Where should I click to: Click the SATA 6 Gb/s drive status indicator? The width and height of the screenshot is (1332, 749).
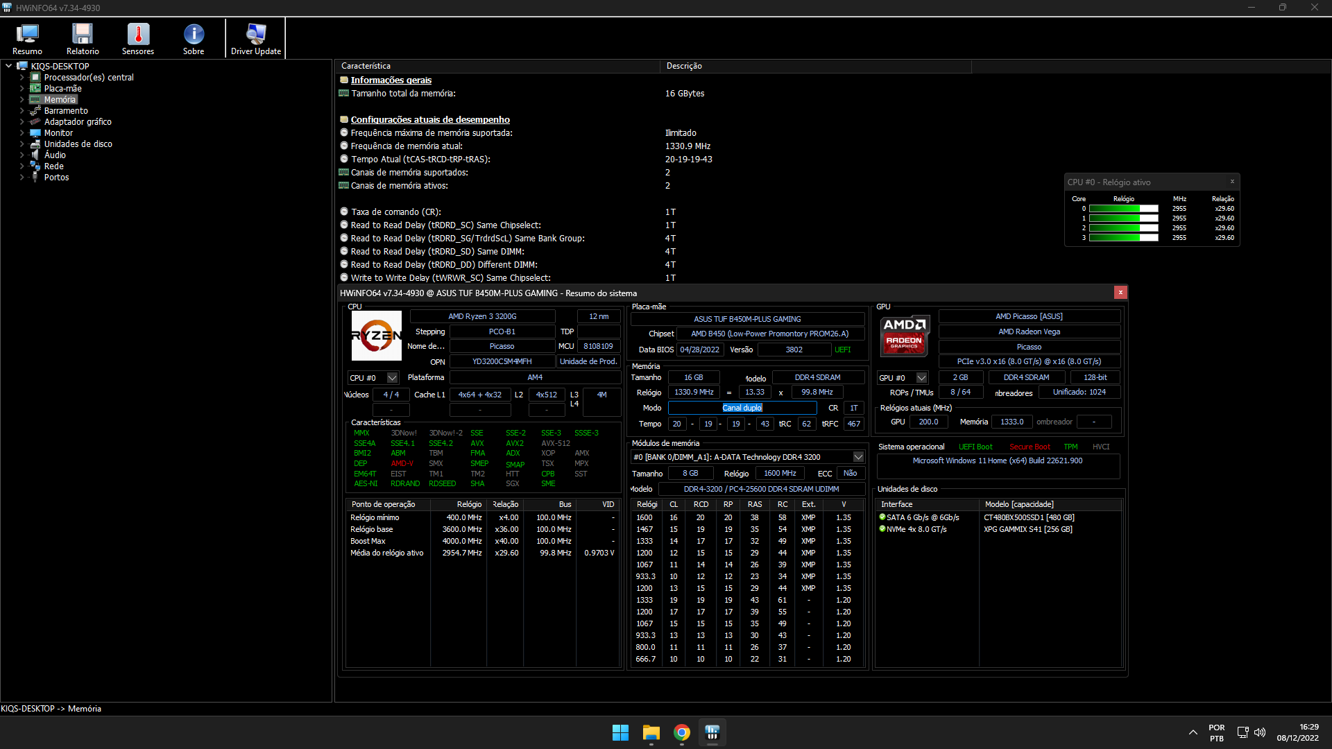[882, 517]
